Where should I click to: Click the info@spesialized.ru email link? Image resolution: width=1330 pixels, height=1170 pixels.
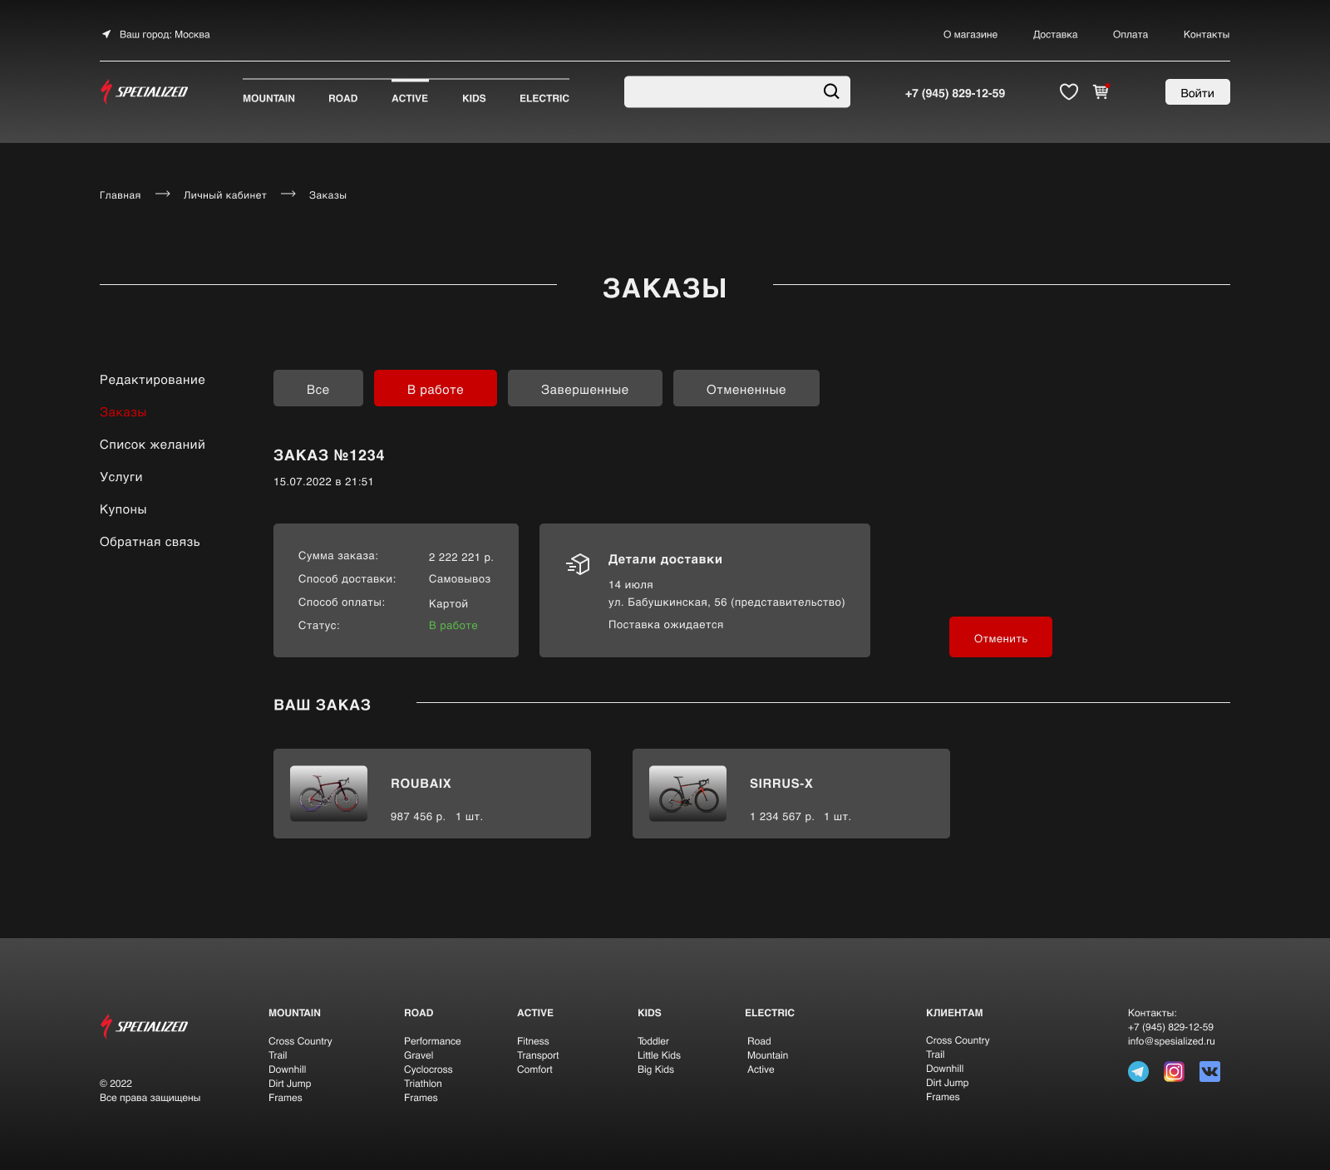tap(1171, 1041)
